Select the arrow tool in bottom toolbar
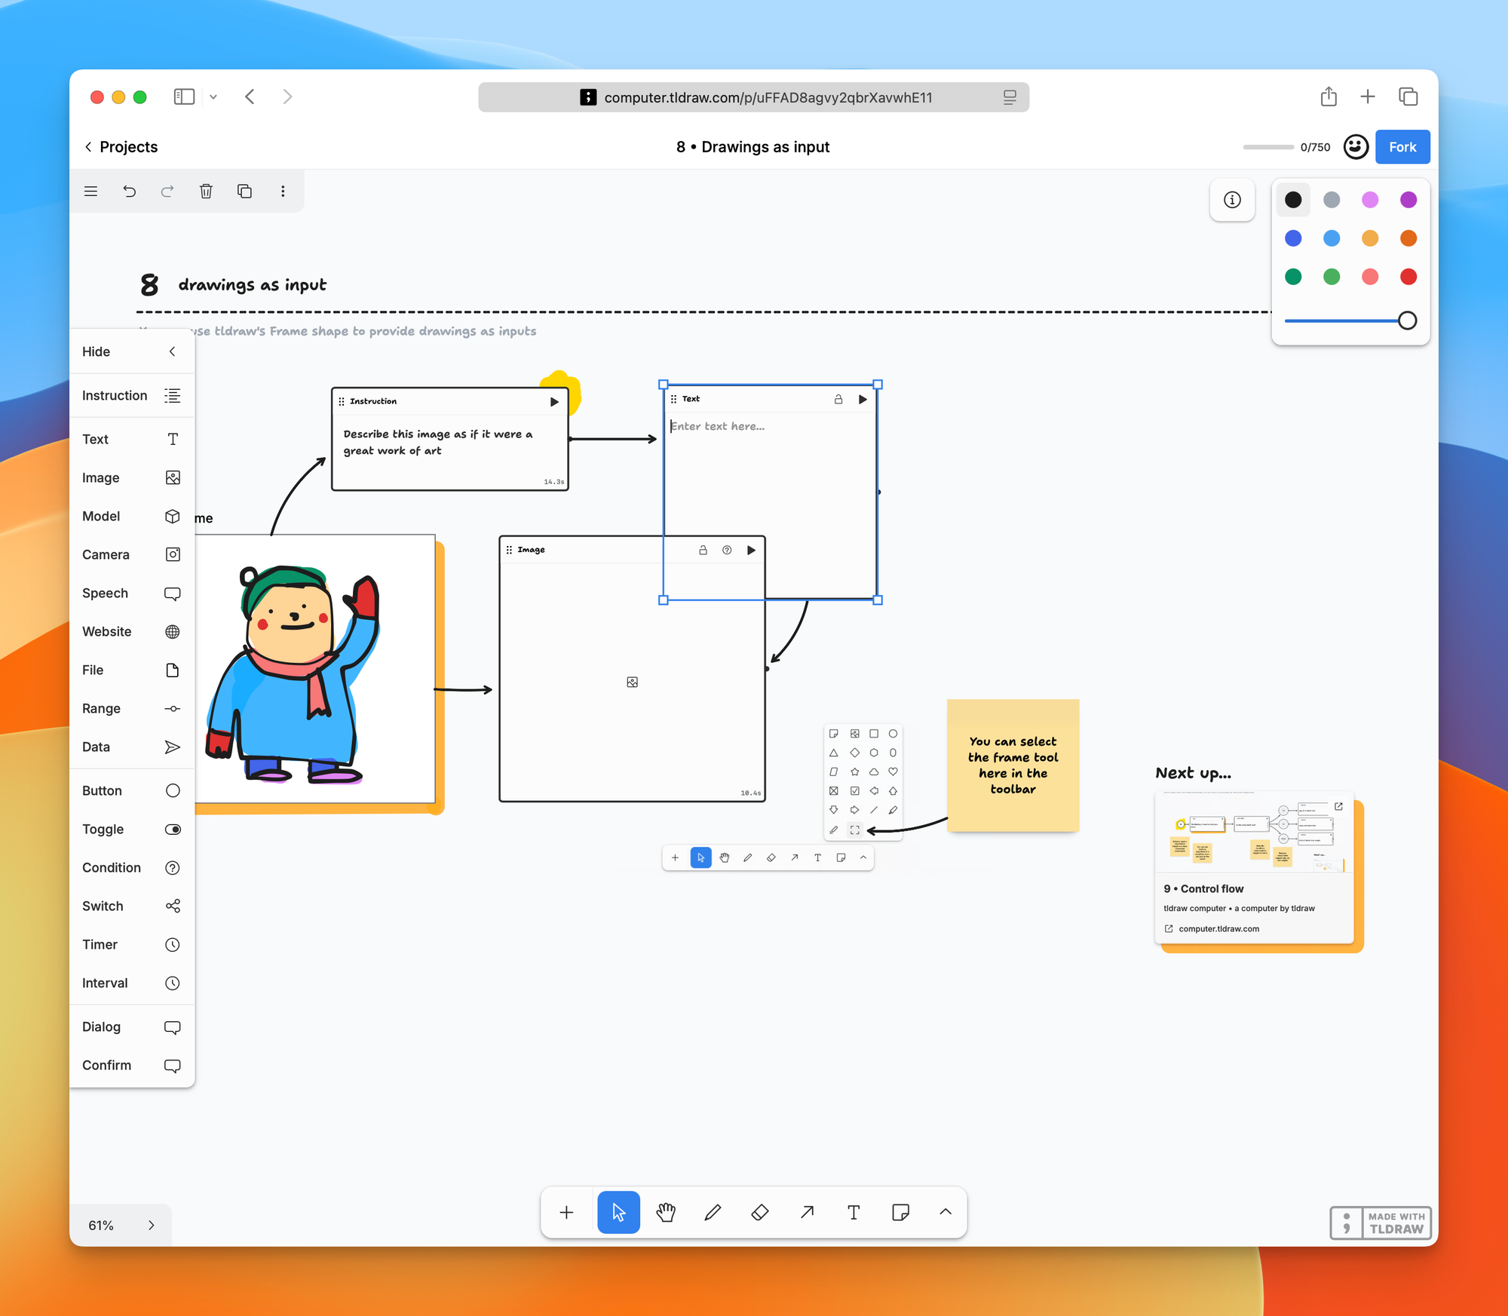The width and height of the screenshot is (1508, 1316). coord(807,1212)
